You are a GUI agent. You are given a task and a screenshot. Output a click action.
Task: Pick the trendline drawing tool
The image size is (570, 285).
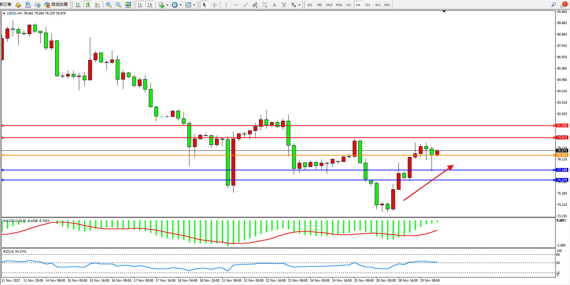[x=245, y=5]
